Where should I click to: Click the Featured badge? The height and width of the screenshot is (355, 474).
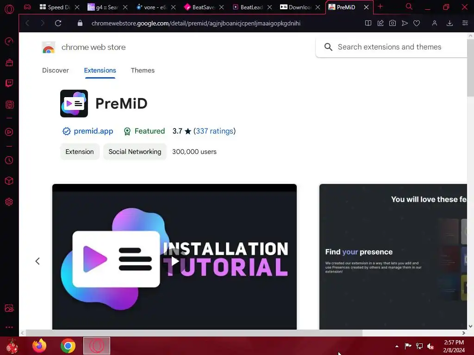point(144,131)
